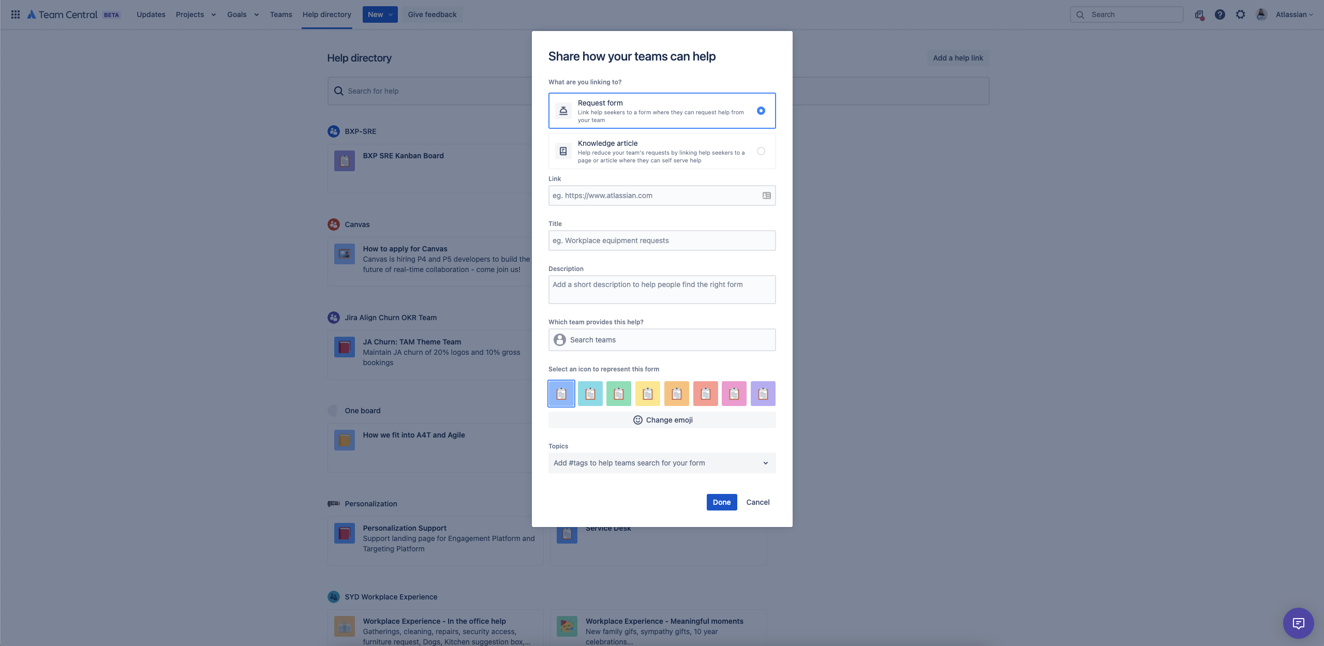
Task: Select the Request form radio button
Action: click(x=760, y=110)
